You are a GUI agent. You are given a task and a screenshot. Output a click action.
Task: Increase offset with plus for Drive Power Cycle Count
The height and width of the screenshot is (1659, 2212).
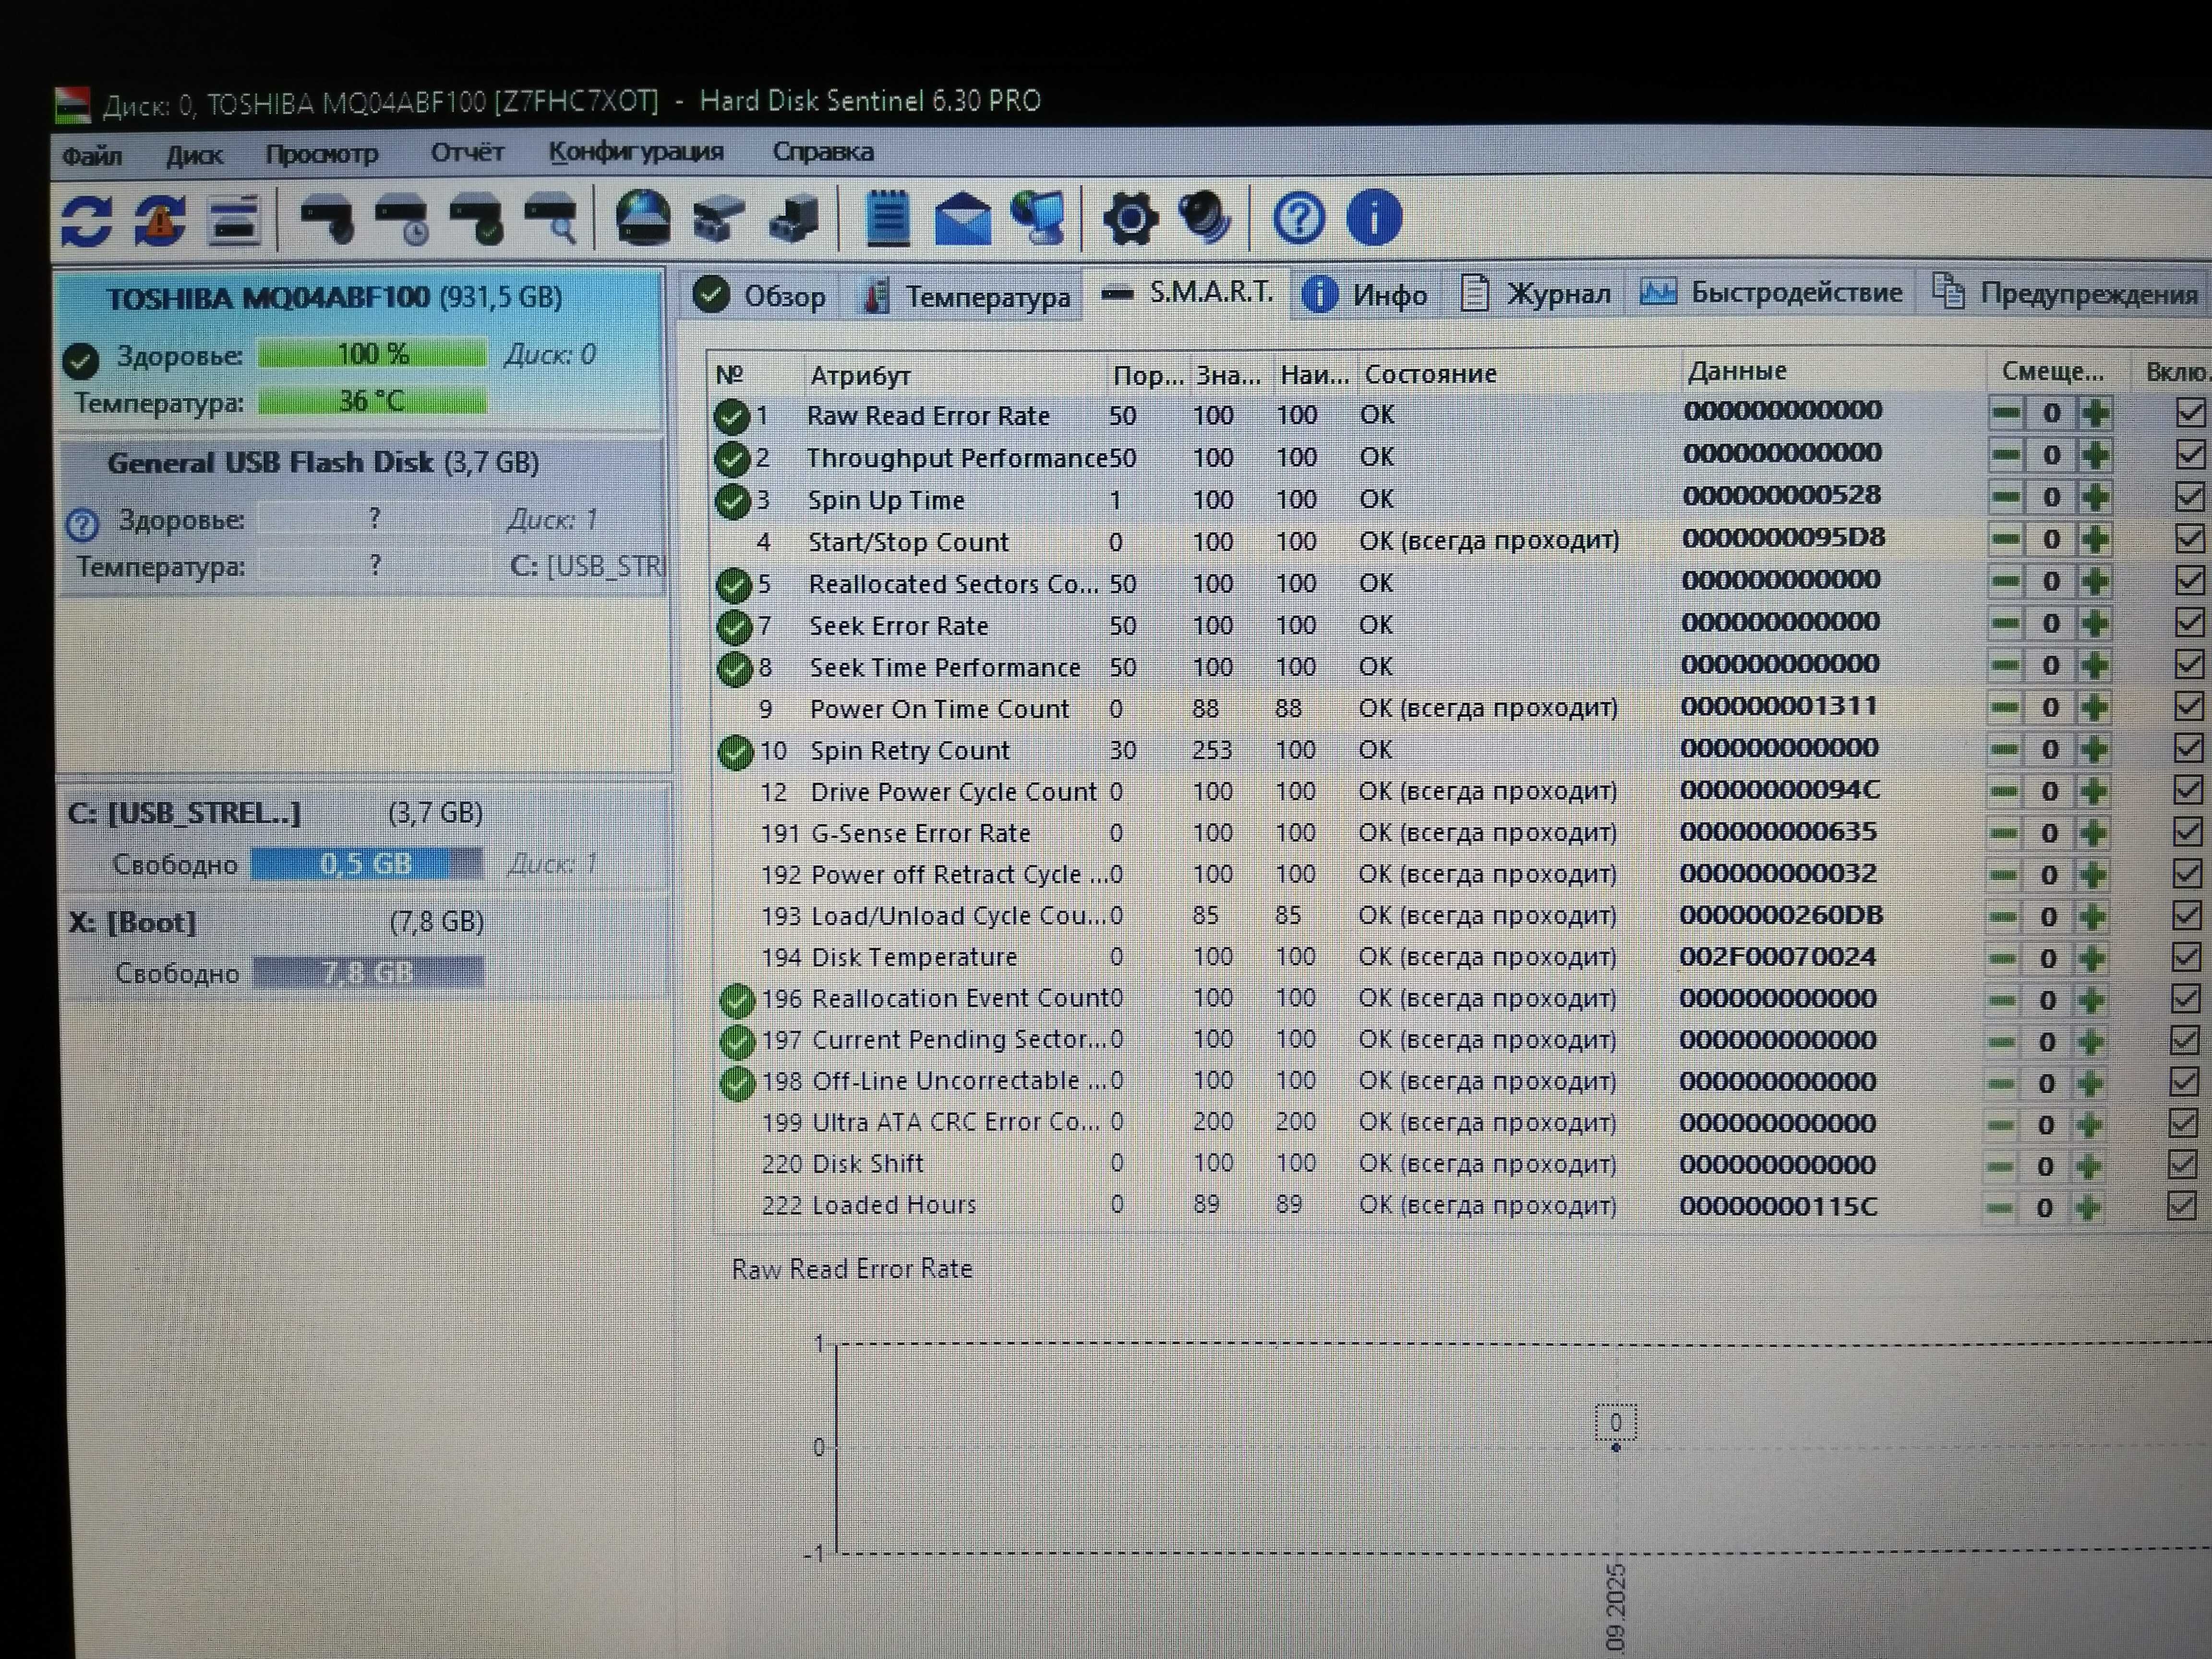(2092, 791)
